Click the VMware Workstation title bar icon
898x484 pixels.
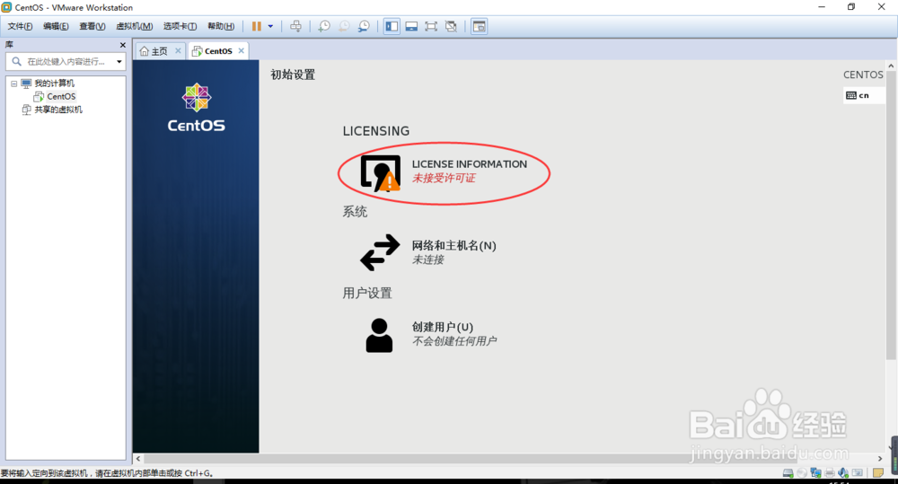[x=6, y=7]
